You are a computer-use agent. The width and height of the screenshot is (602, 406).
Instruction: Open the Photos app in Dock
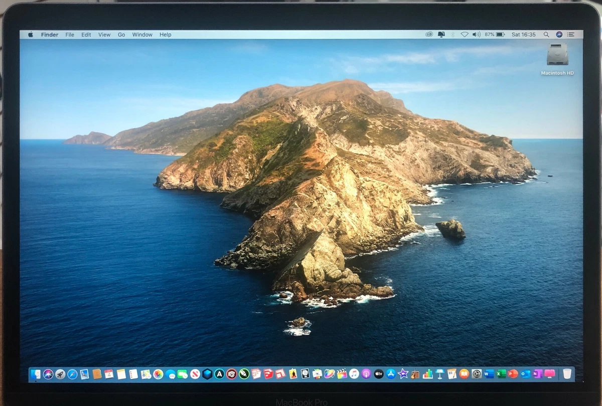click(x=158, y=374)
